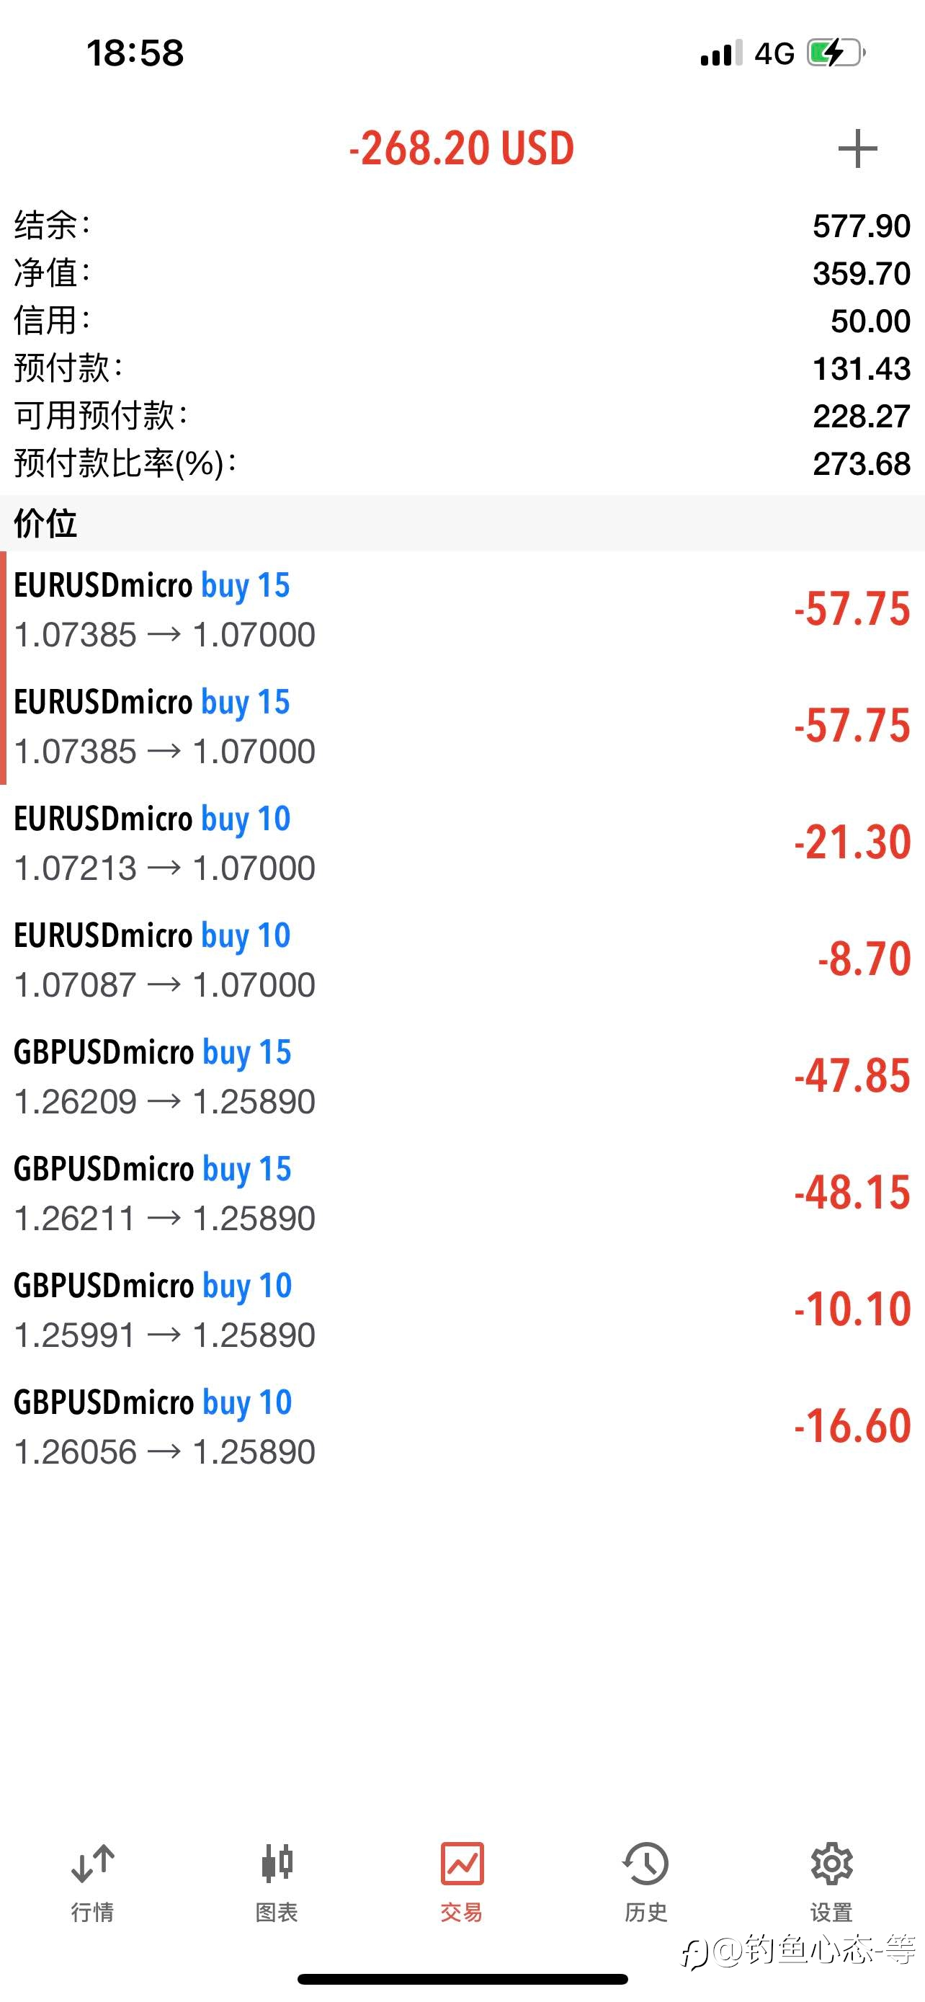This screenshot has height=2002, width=925.
Task: Open the 行情 quotes tab icon
Action: coord(92,1864)
